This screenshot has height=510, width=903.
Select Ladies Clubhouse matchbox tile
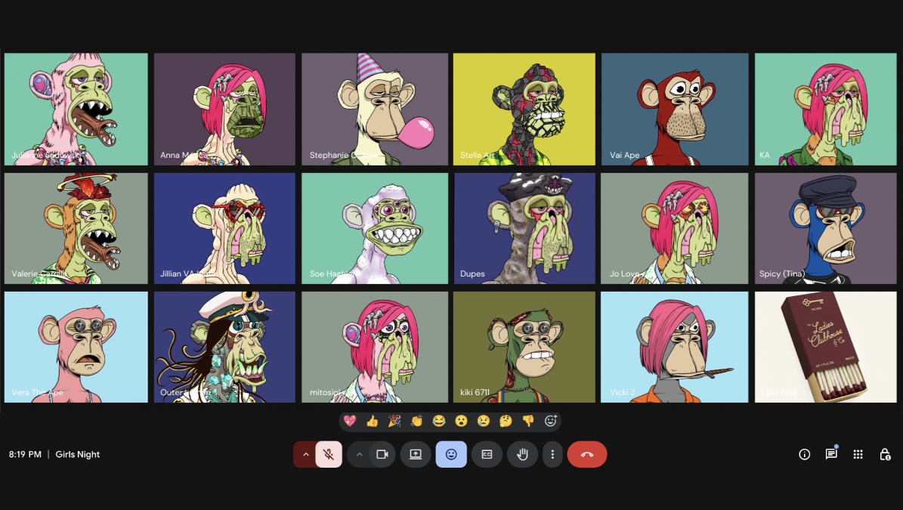[826, 347]
